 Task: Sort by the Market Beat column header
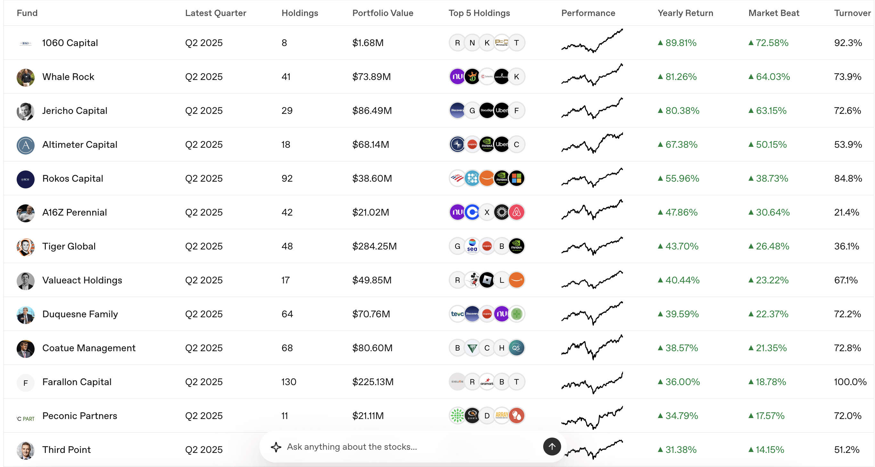point(773,13)
